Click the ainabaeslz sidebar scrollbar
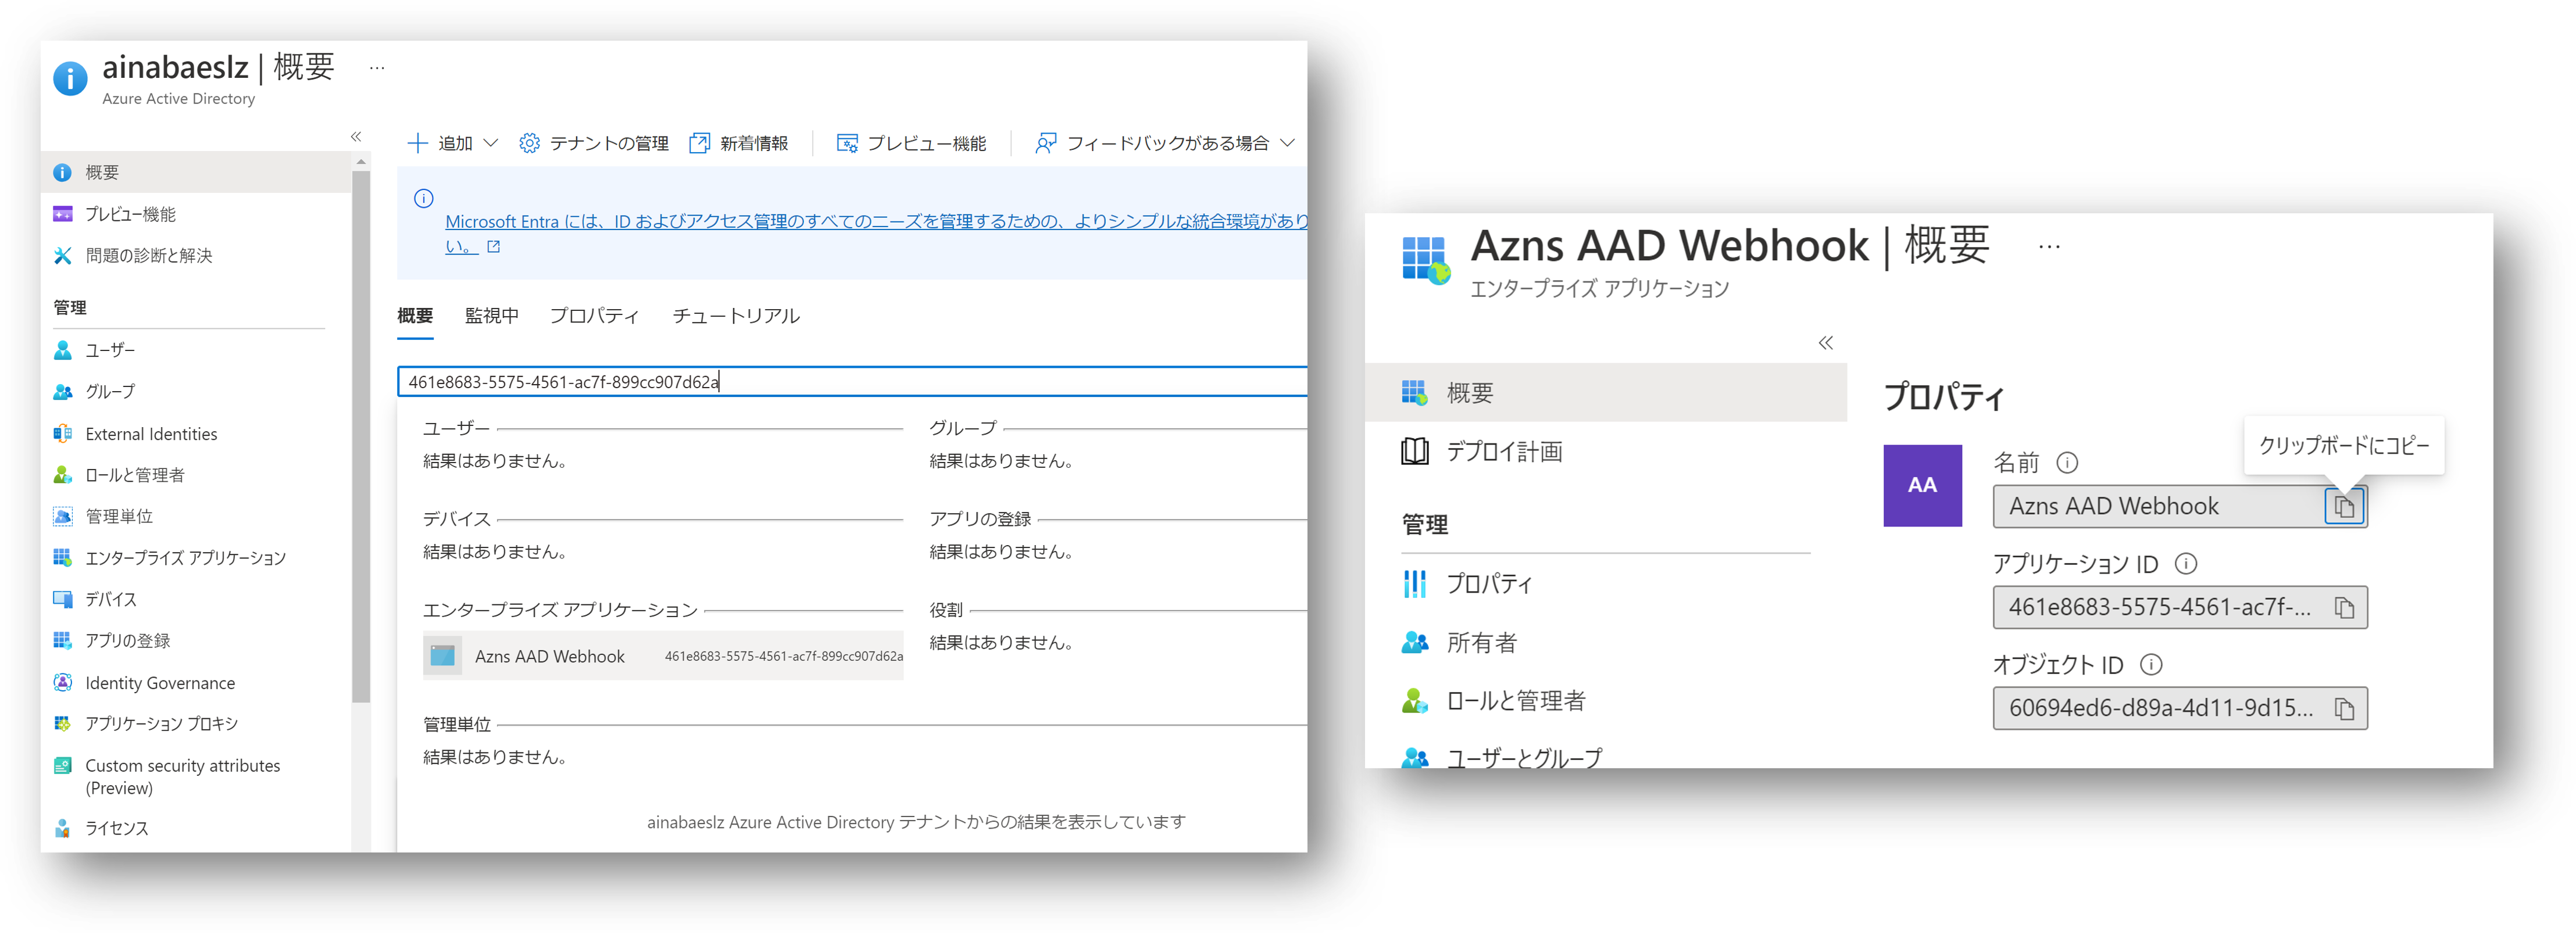 [x=361, y=436]
